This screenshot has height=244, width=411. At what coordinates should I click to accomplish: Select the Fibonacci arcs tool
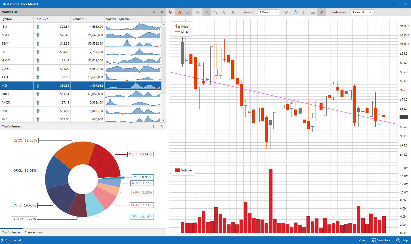(296, 12)
